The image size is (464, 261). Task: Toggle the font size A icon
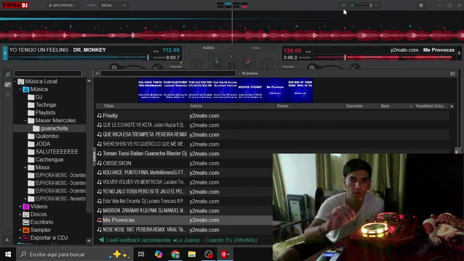8,240
